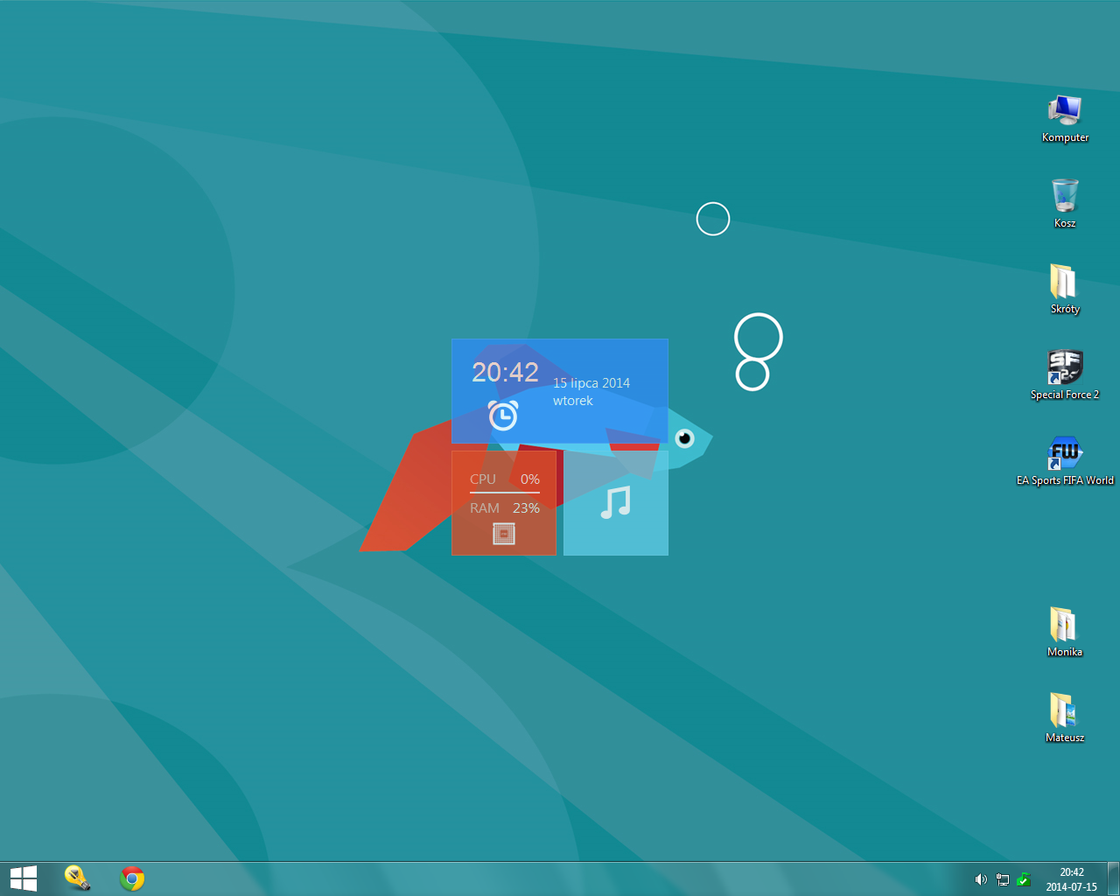Launch Google Chrome from the taskbar
Viewport: 1120px width, 896px height.
click(x=132, y=878)
